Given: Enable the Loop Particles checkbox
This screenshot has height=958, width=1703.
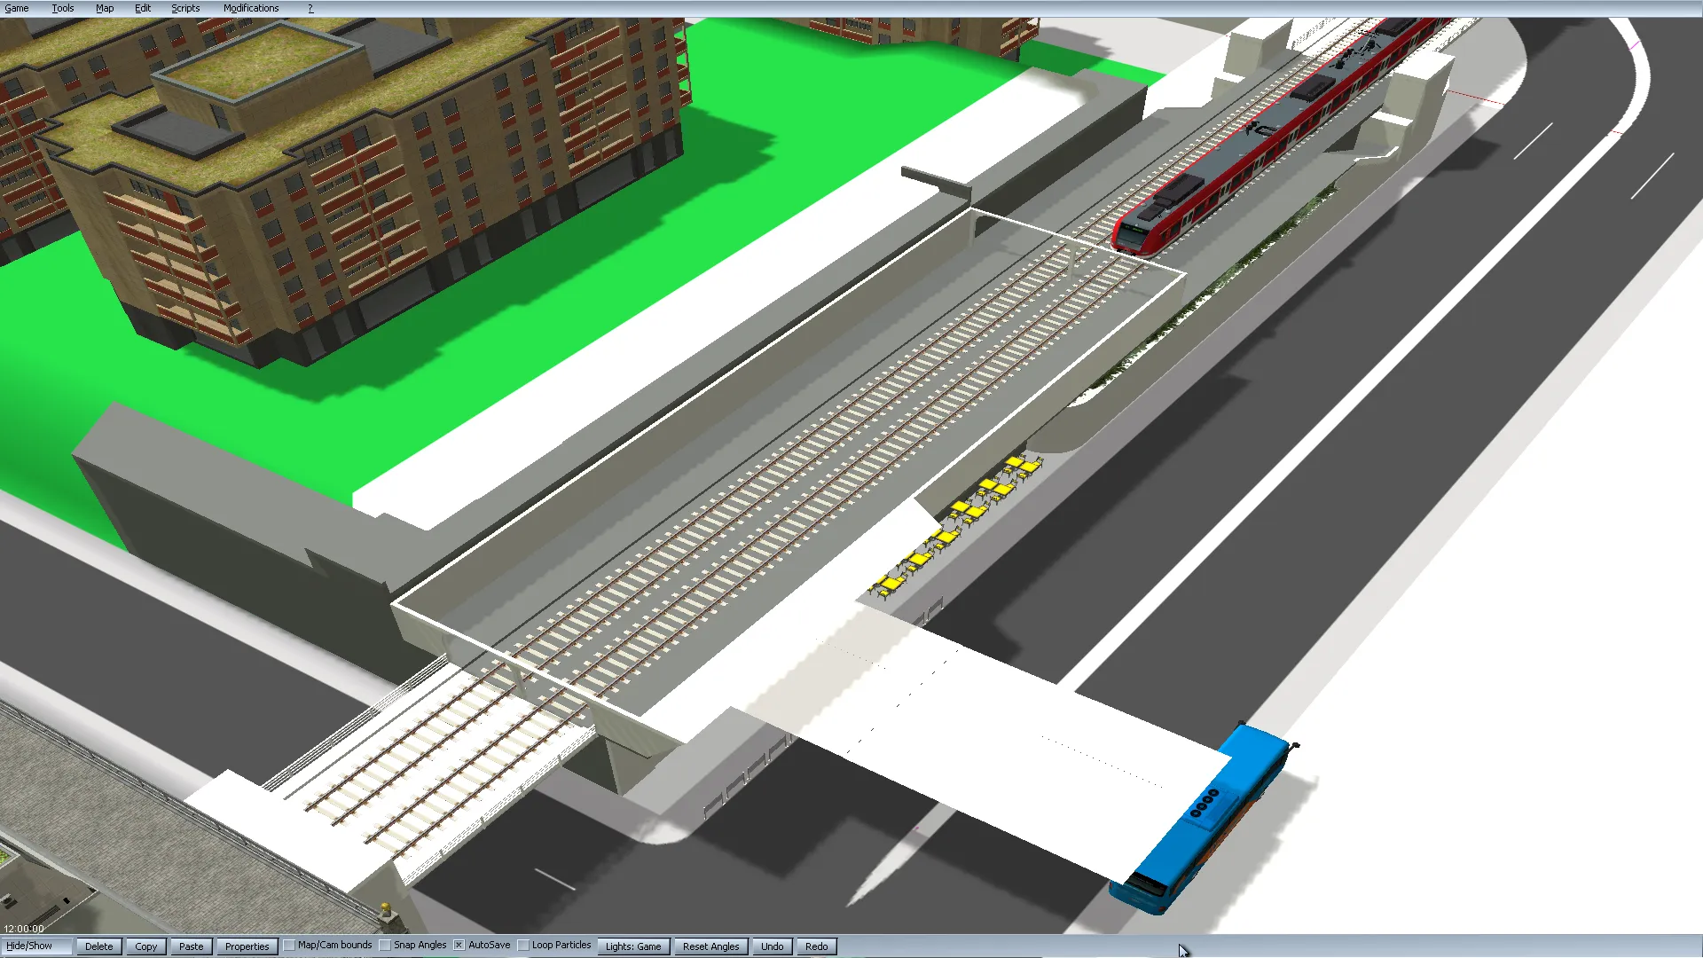Looking at the screenshot, I should point(524,946).
